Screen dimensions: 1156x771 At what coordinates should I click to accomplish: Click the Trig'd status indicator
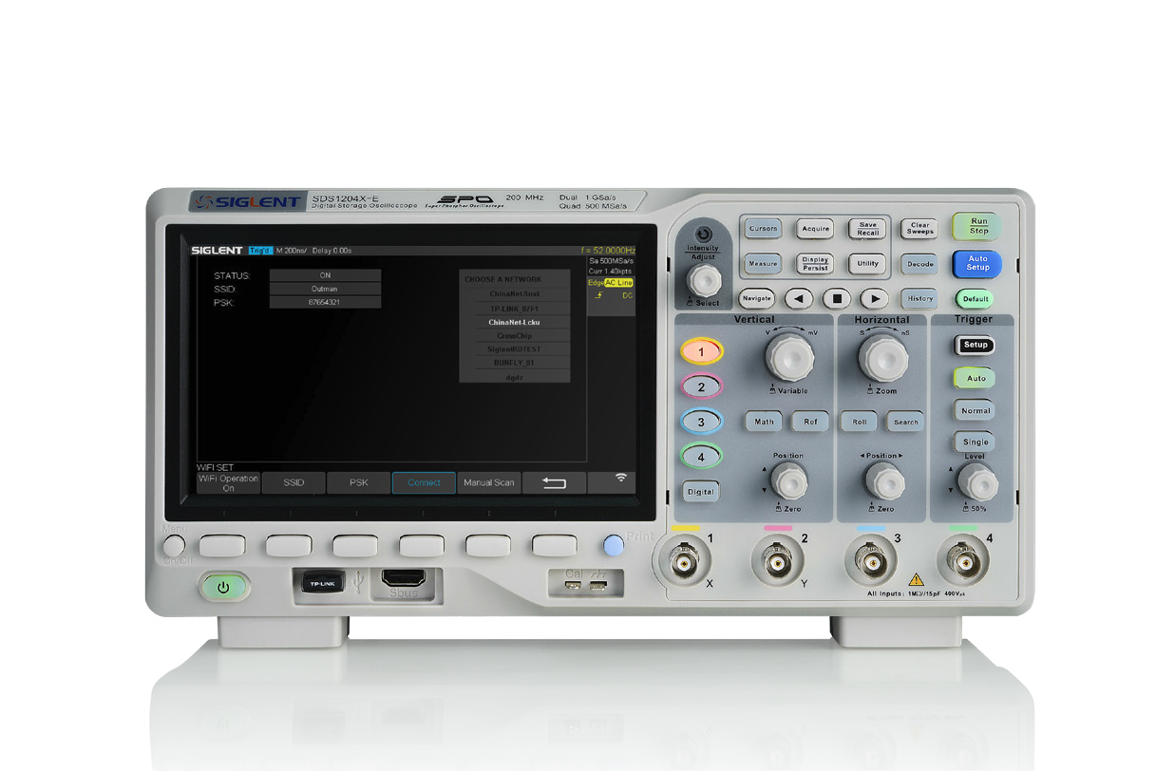[260, 251]
